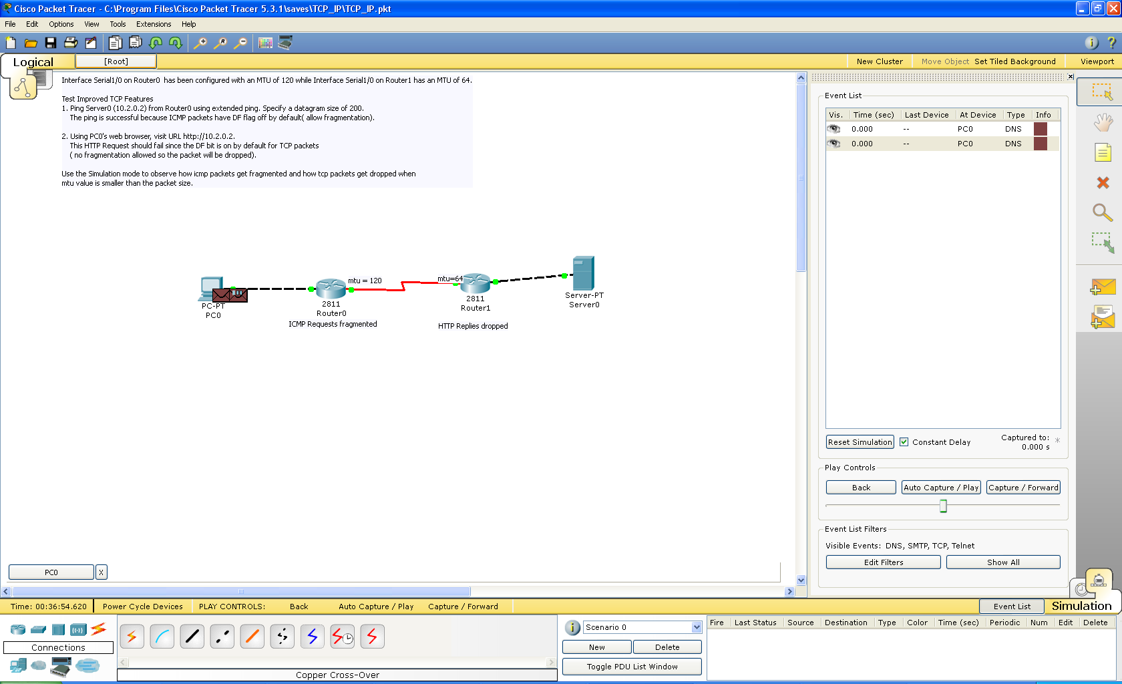Zoom in with the plus magnifier icon
1122x684 pixels.
(x=200, y=43)
